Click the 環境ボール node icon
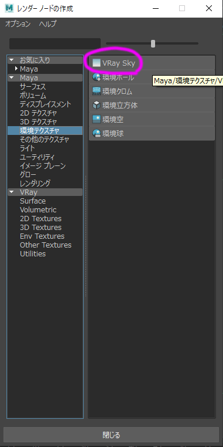This screenshot has width=223, height=447. point(97,77)
